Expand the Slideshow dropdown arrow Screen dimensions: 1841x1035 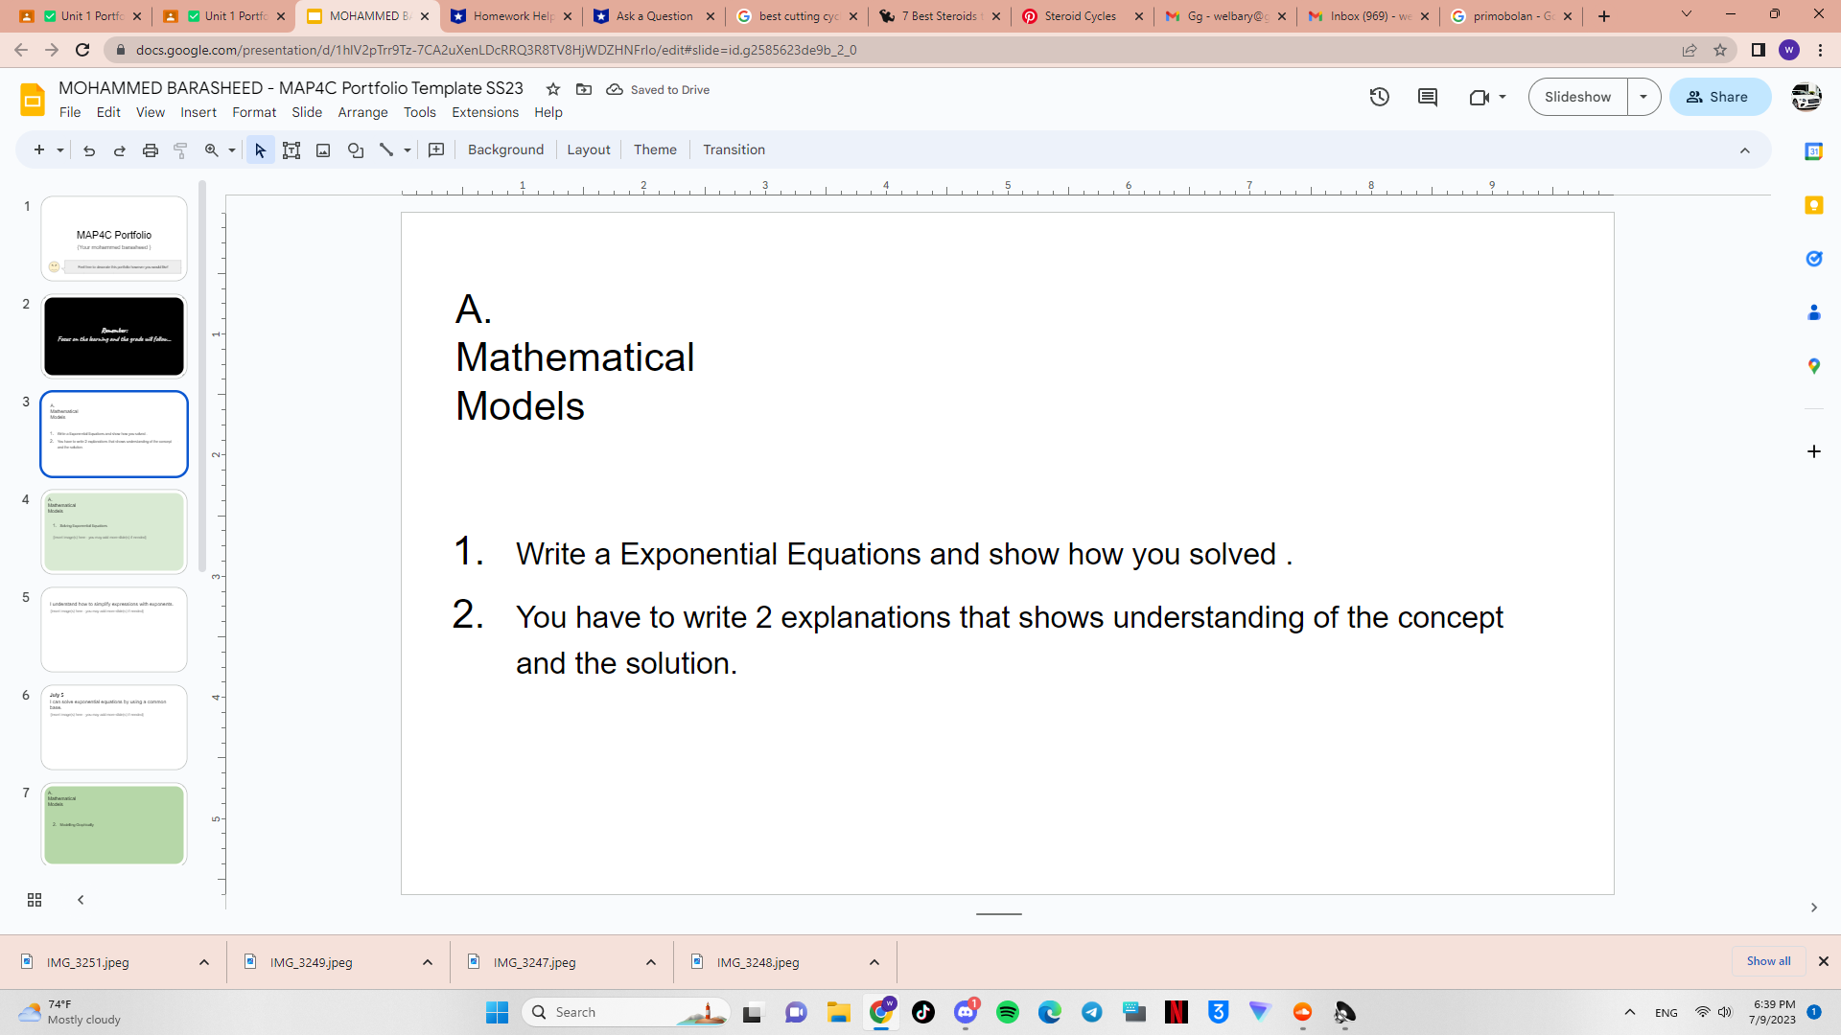click(1643, 97)
